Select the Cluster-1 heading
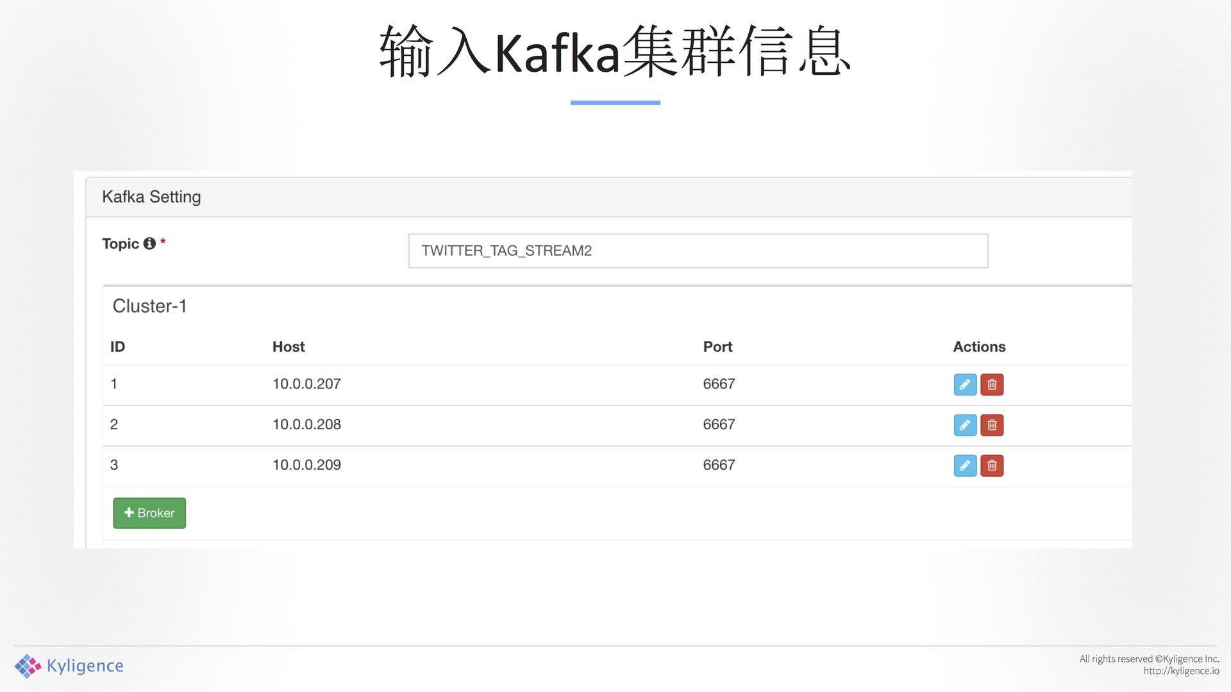This screenshot has height=692, width=1231. click(149, 306)
